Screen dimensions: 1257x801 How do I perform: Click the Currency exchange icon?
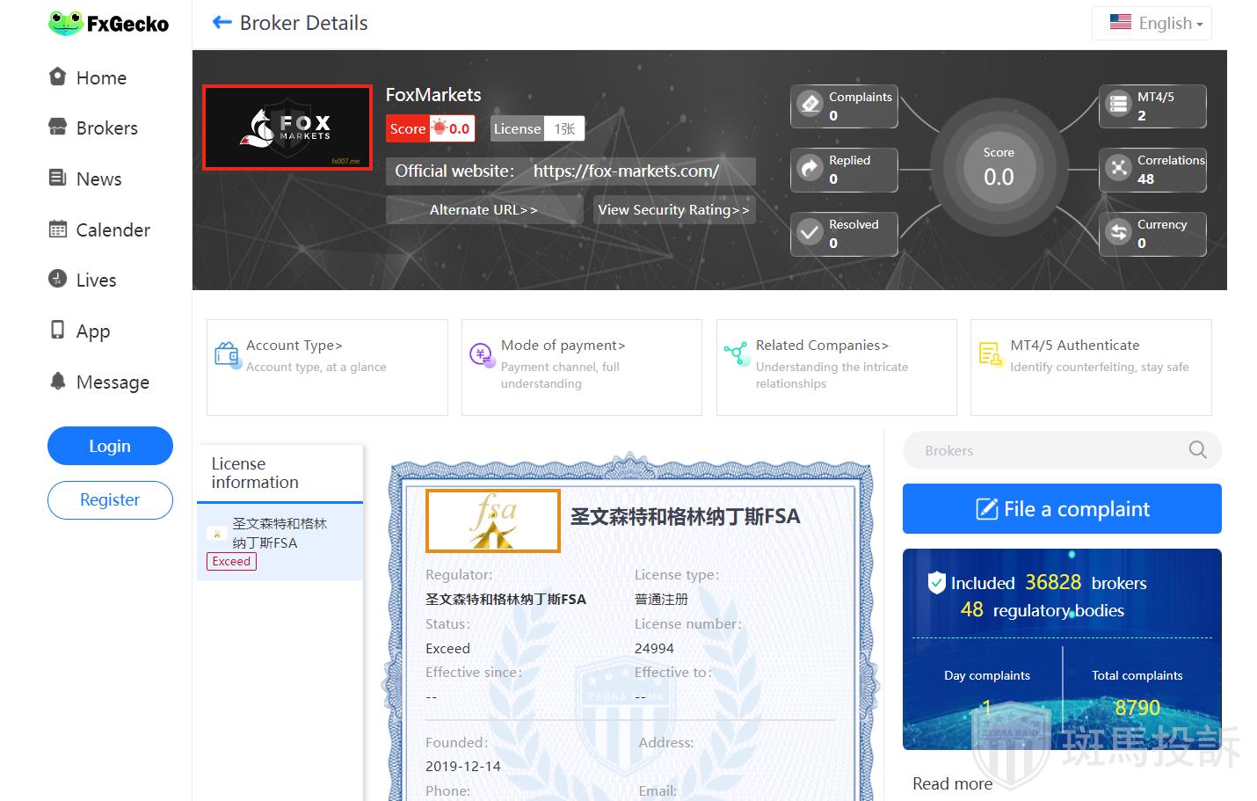coord(1118,233)
